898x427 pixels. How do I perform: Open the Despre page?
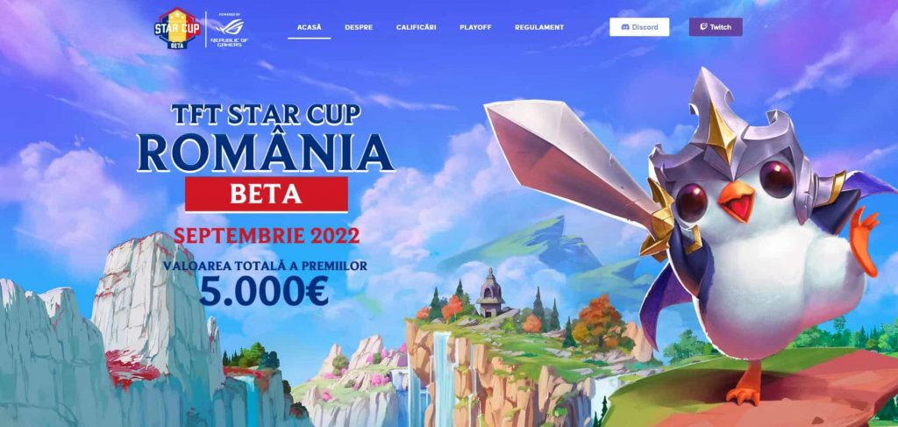pos(359,27)
